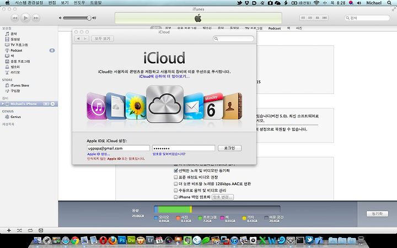Launch Photoshop from the Dock
Image resolution: width=397 pixels, height=248 pixels.
click(122, 240)
